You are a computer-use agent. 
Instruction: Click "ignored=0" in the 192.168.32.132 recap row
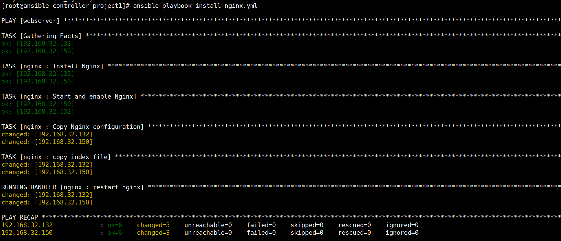[402, 225]
